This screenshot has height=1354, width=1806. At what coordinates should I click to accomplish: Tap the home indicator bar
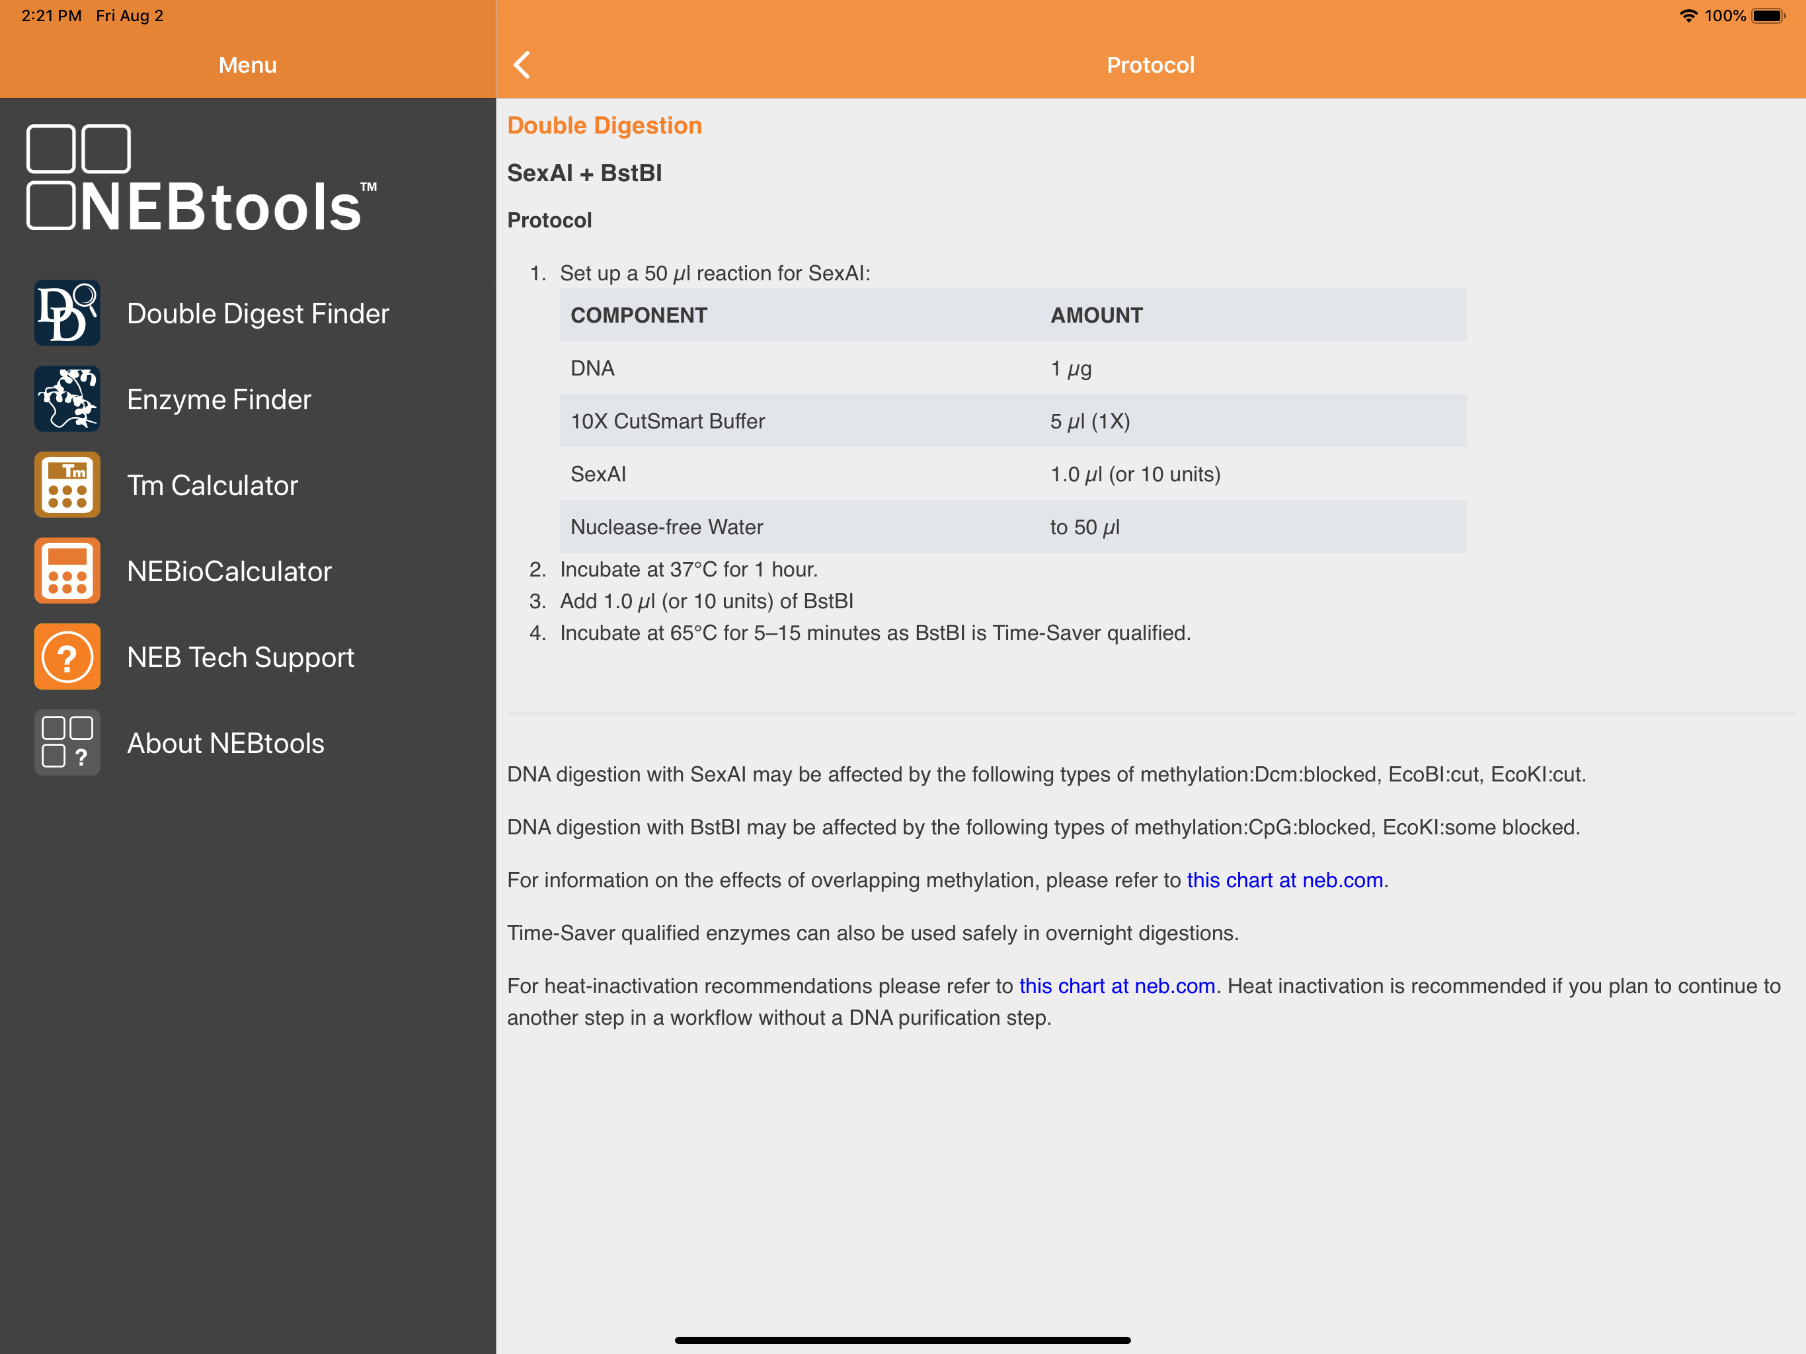click(x=902, y=1339)
